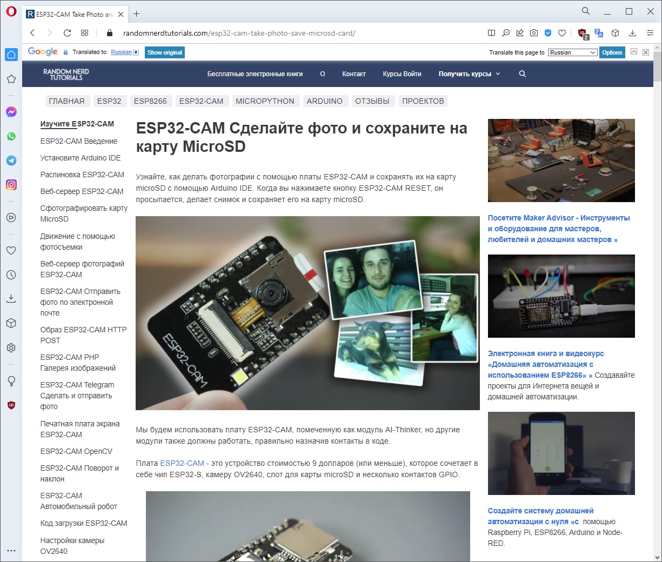The image size is (662, 562).
Task: Click the Random Nerd Tutorials logo
Action: [66, 75]
